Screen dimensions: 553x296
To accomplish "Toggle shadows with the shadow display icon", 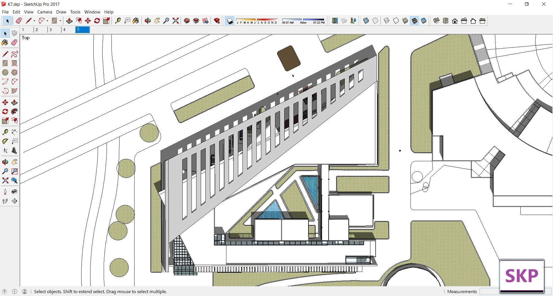I will point(230,21).
